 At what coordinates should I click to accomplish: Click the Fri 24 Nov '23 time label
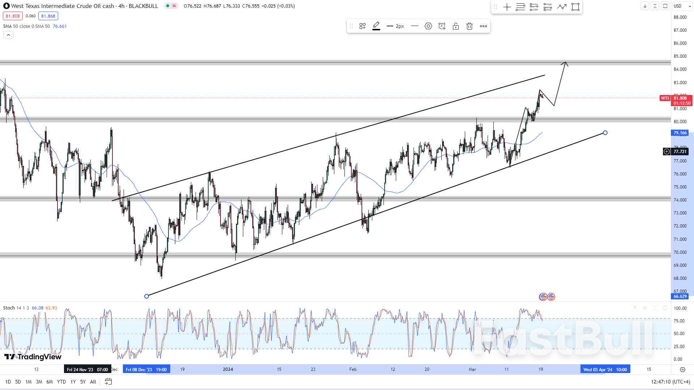pyautogui.click(x=87, y=369)
